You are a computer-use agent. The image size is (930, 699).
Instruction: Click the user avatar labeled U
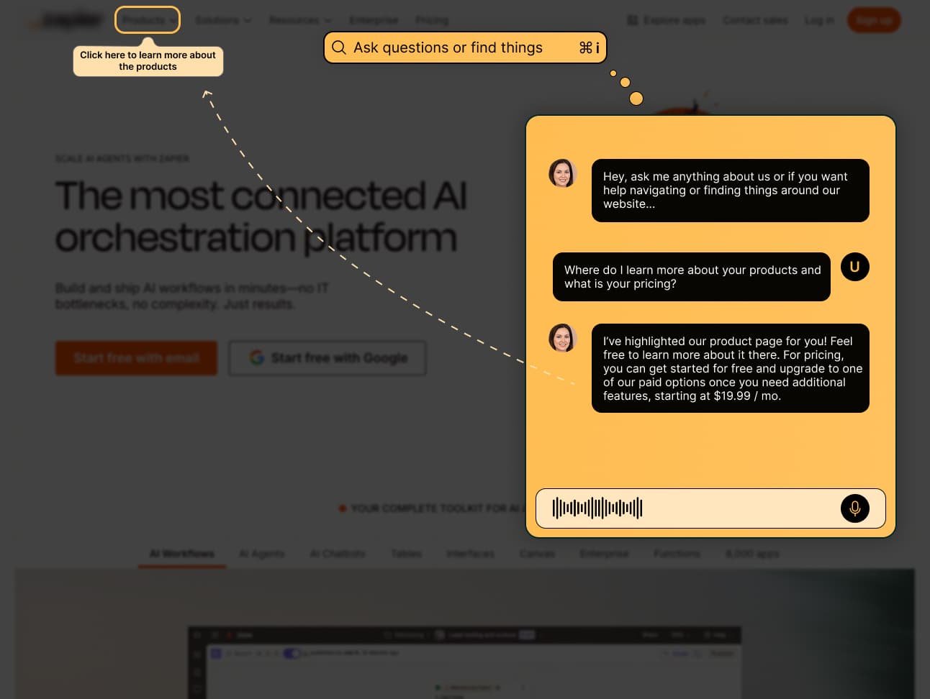(854, 267)
